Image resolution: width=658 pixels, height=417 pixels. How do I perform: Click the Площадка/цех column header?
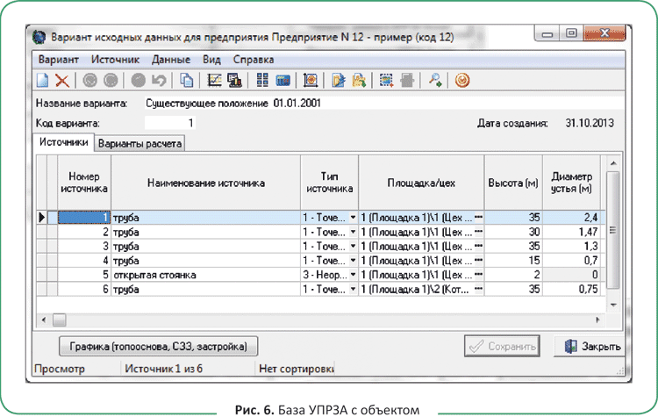[421, 183]
